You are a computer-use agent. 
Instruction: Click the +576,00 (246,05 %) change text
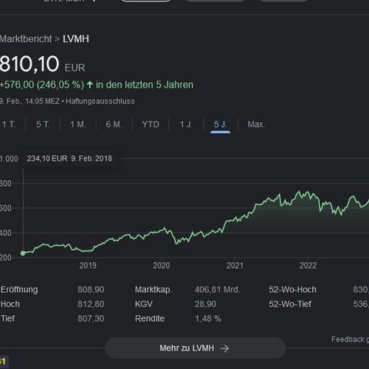coord(42,85)
